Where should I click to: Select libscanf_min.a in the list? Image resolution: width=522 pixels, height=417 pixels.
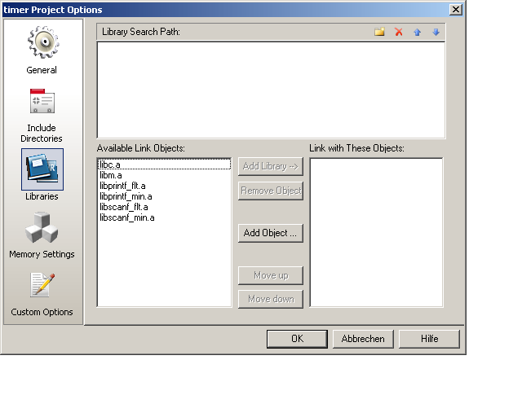tap(165, 217)
